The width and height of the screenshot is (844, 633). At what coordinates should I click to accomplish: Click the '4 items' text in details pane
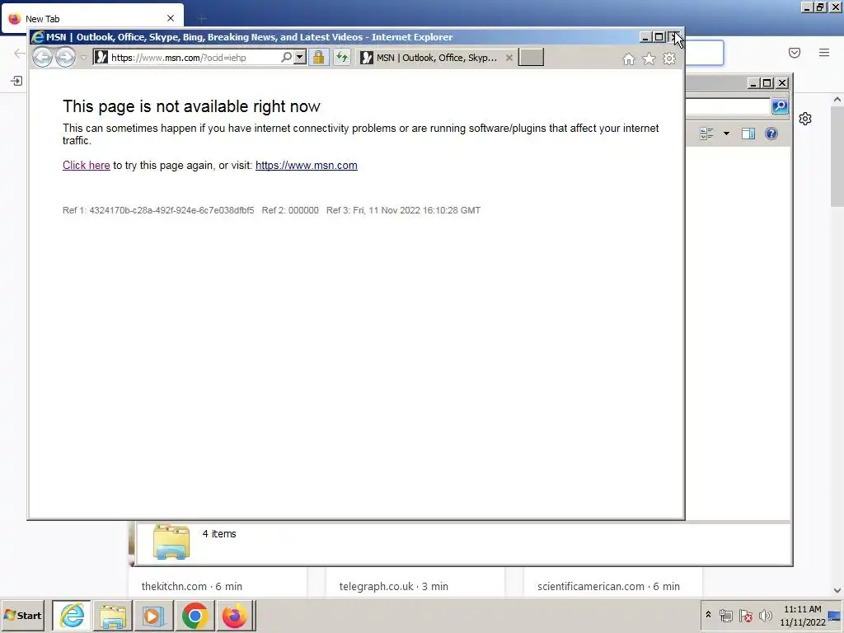[x=219, y=534]
